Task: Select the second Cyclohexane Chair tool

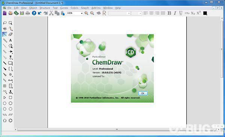Action: tap(10, 115)
